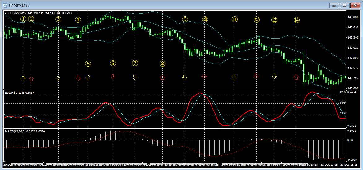
Task: Click the 0.0361 BBWind scale value
Action: coord(352,126)
